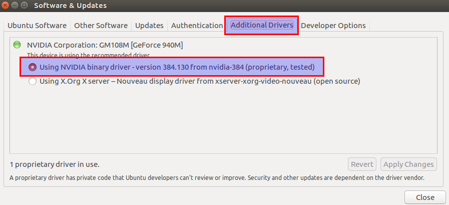Select the Additional Drivers tab

(262, 25)
